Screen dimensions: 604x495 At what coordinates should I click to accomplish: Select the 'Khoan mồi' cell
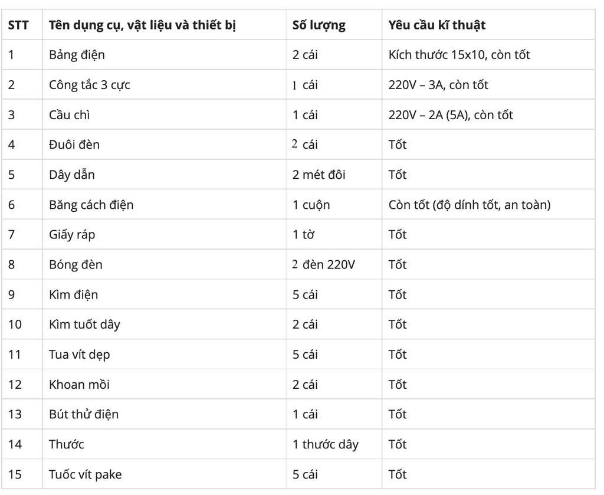(79, 385)
